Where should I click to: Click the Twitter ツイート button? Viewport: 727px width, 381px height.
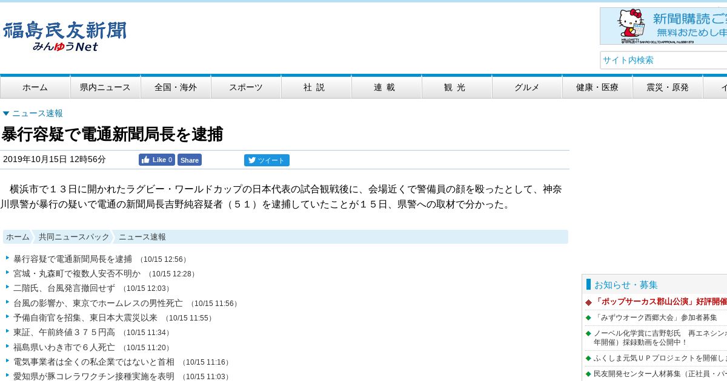tap(267, 160)
